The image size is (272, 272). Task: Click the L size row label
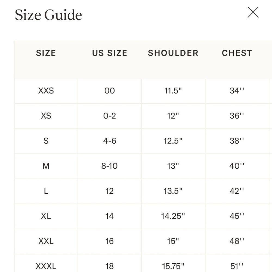point(46,191)
